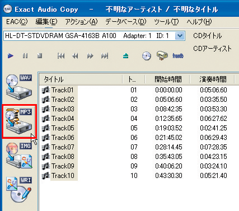Expand the CD drive selection dropdown

click(180, 36)
